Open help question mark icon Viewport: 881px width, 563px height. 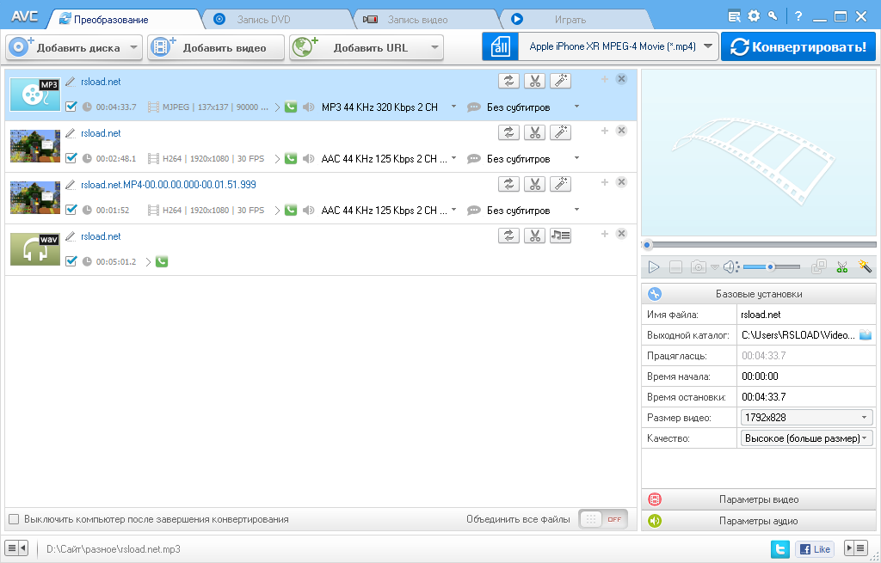798,16
